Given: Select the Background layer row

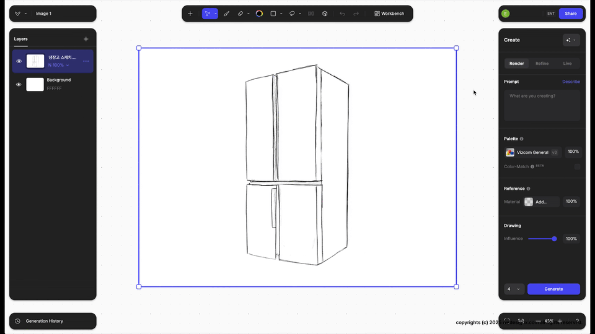Looking at the screenshot, I should pos(53,84).
